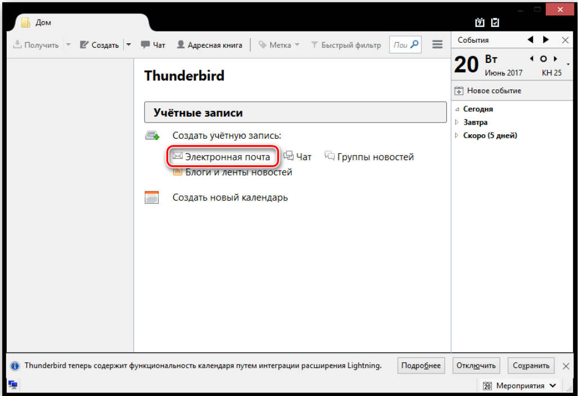The height and width of the screenshot is (396, 578).
Task: Open the hamburger application menu
Action: point(437,44)
